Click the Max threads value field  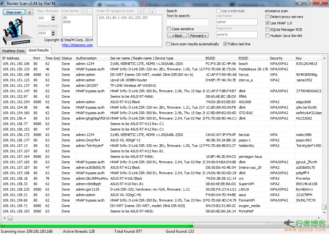[44, 18]
